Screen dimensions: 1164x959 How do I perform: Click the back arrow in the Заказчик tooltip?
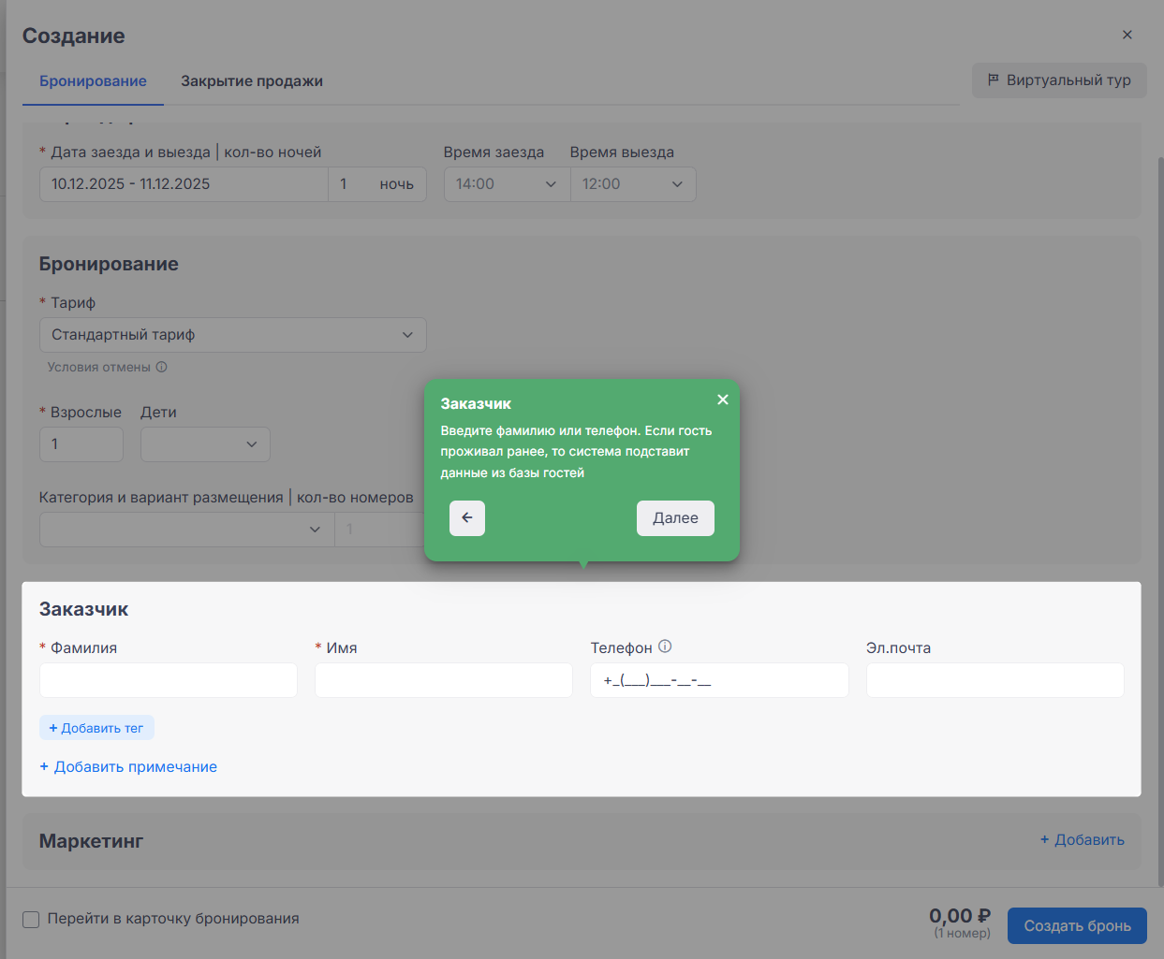(466, 518)
